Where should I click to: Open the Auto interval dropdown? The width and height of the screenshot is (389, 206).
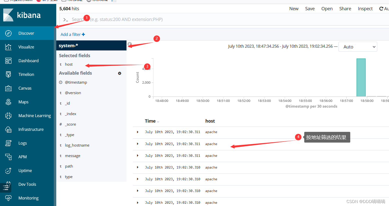click(x=358, y=47)
